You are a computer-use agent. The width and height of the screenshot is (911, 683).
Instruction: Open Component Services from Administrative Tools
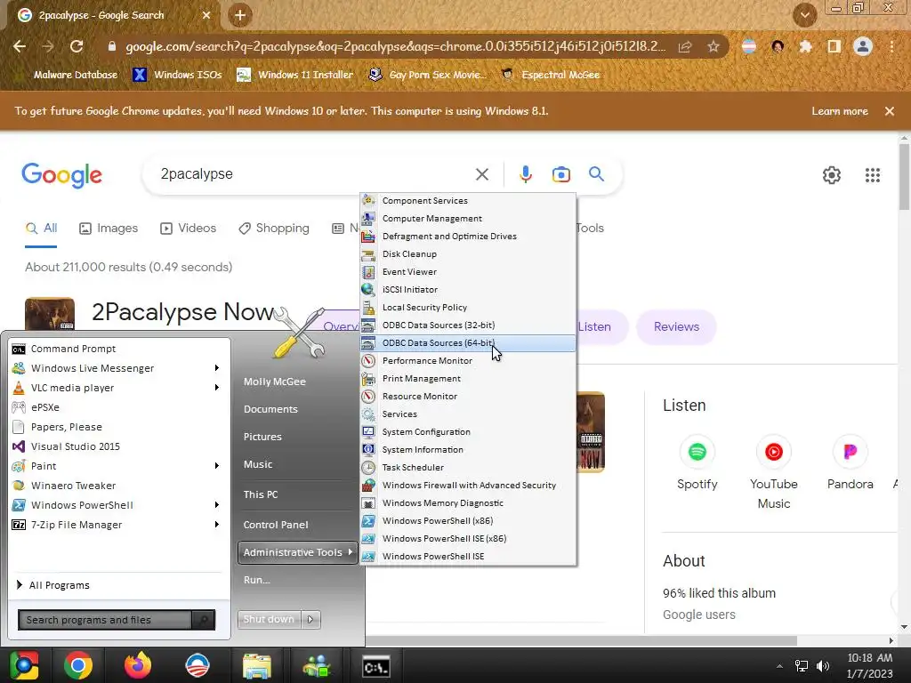[x=468, y=200]
